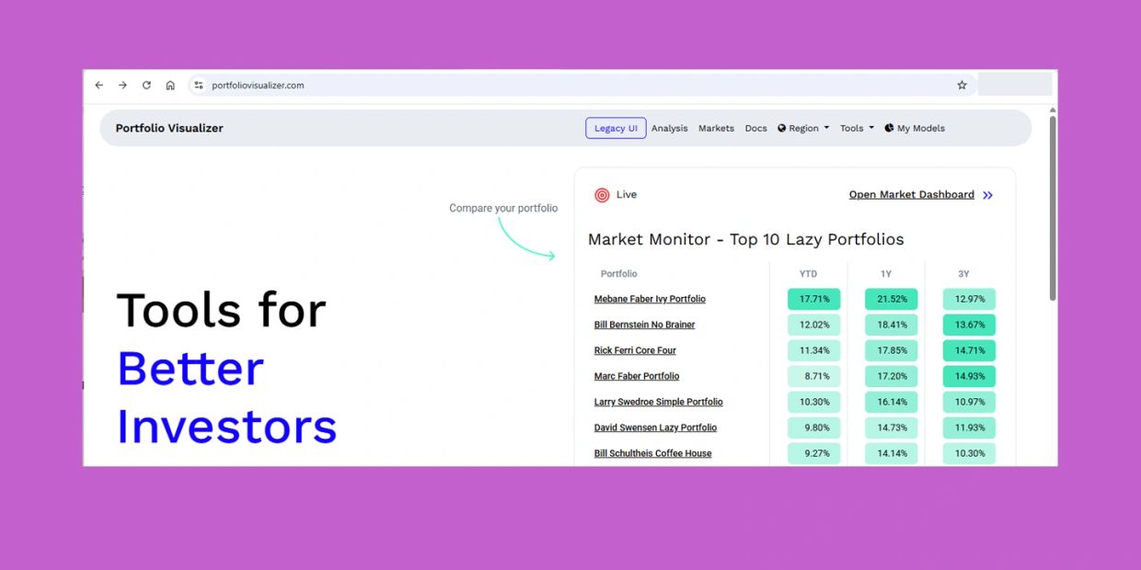This screenshot has height=570, width=1141.
Task: Open Larry Swedroe Simple Portfolio link
Action: coord(658,402)
